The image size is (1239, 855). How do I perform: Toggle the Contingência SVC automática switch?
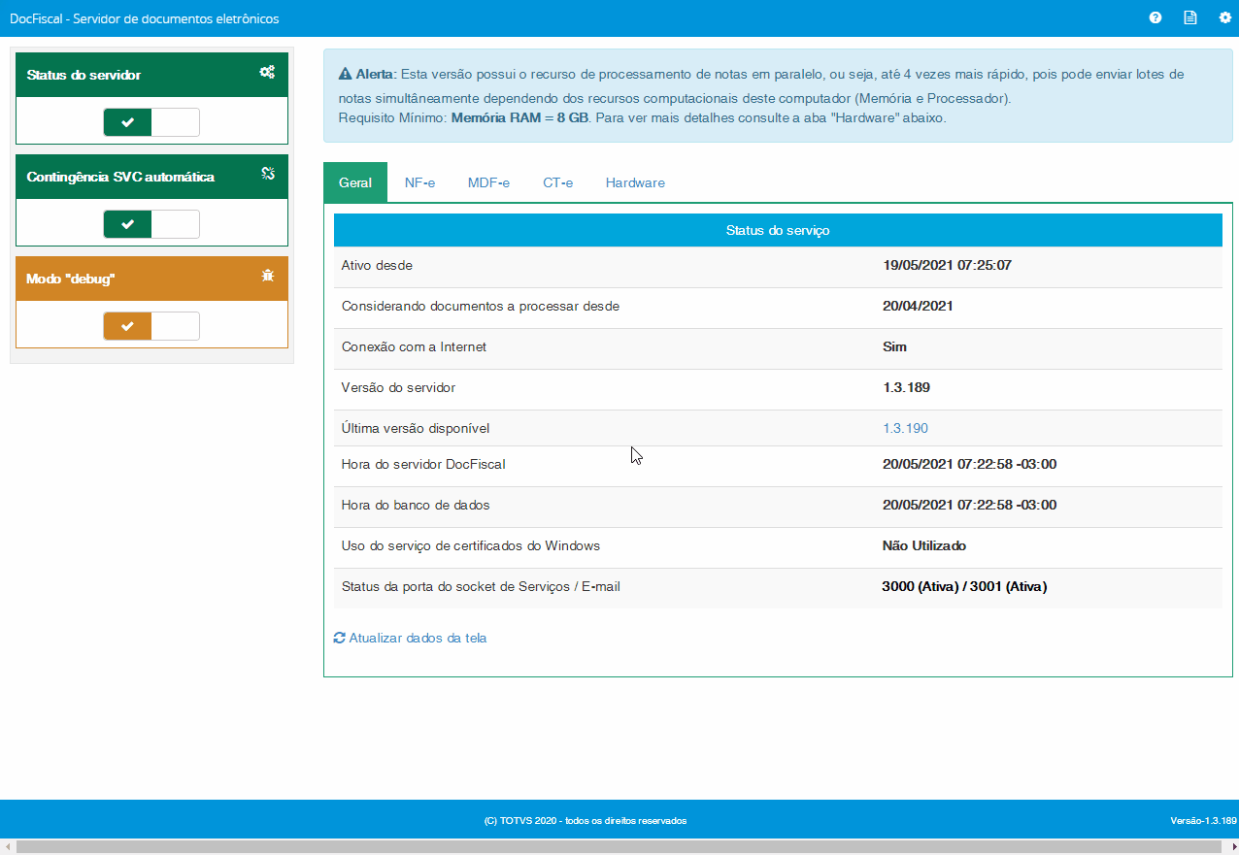pyautogui.click(x=151, y=224)
